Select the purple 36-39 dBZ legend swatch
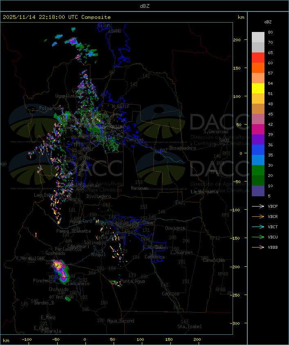 click(258, 139)
